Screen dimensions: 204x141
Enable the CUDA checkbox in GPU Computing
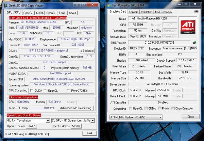coord(32,91)
